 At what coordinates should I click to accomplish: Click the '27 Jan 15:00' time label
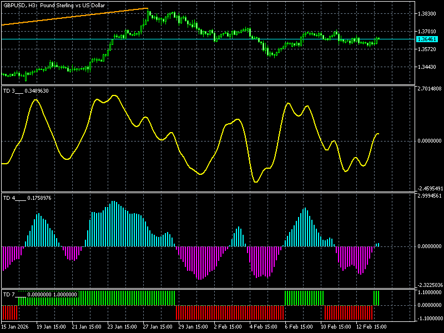click(158, 326)
